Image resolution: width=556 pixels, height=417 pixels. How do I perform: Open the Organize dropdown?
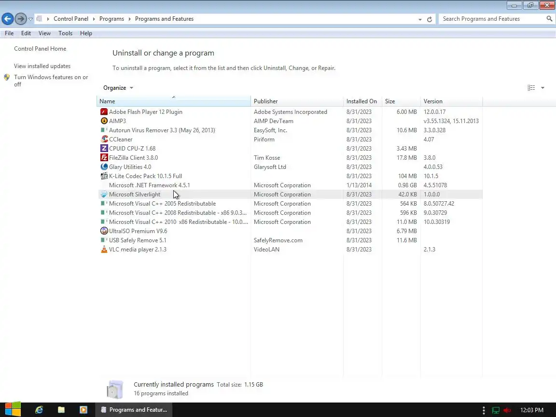[x=118, y=87]
